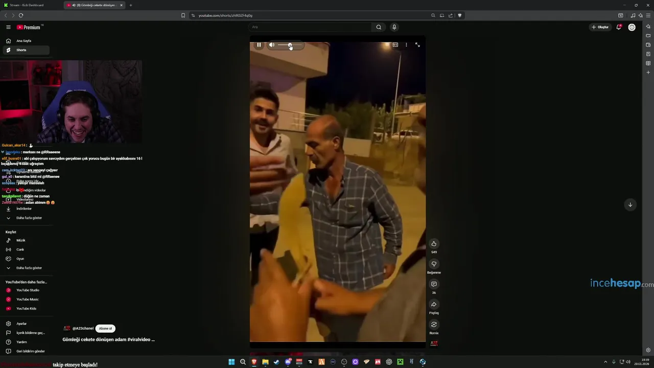Image resolution: width=654 pixels, height=368 pixels.
Task: Open the video three-dot options menu
Action: pos(406,45)
